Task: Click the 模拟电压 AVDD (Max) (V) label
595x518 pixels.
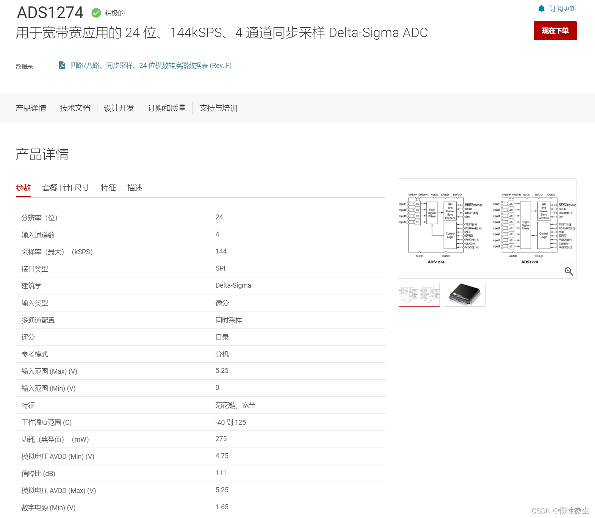Action: click(59, 490)
